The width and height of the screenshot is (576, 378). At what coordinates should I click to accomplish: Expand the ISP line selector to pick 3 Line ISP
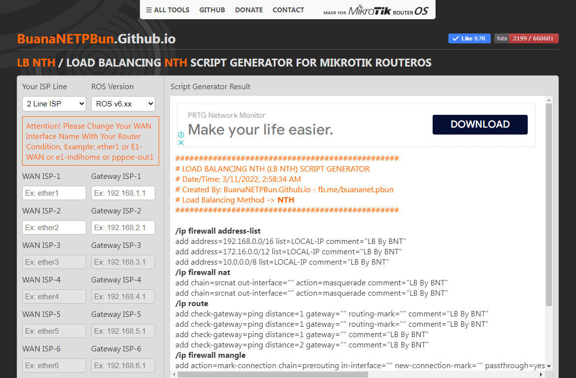(x=54, y=103)
